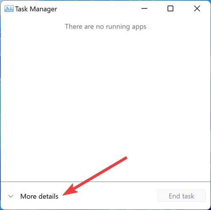The width and height of the screenshot is (211, 210).
Task: Minimize the Task Manager window
Action: (x=144, y=8)
